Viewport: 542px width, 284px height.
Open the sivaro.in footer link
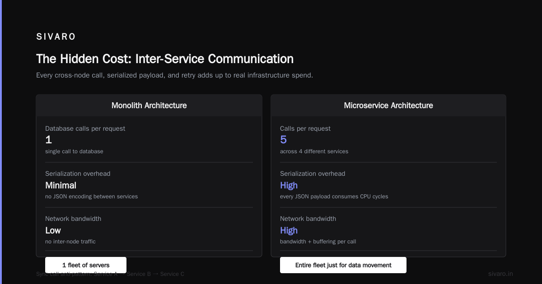(500, 274)
